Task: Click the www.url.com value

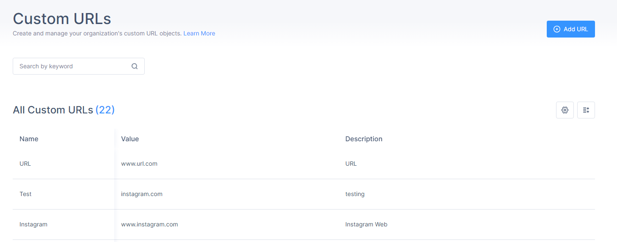Action: coord(139,164)
